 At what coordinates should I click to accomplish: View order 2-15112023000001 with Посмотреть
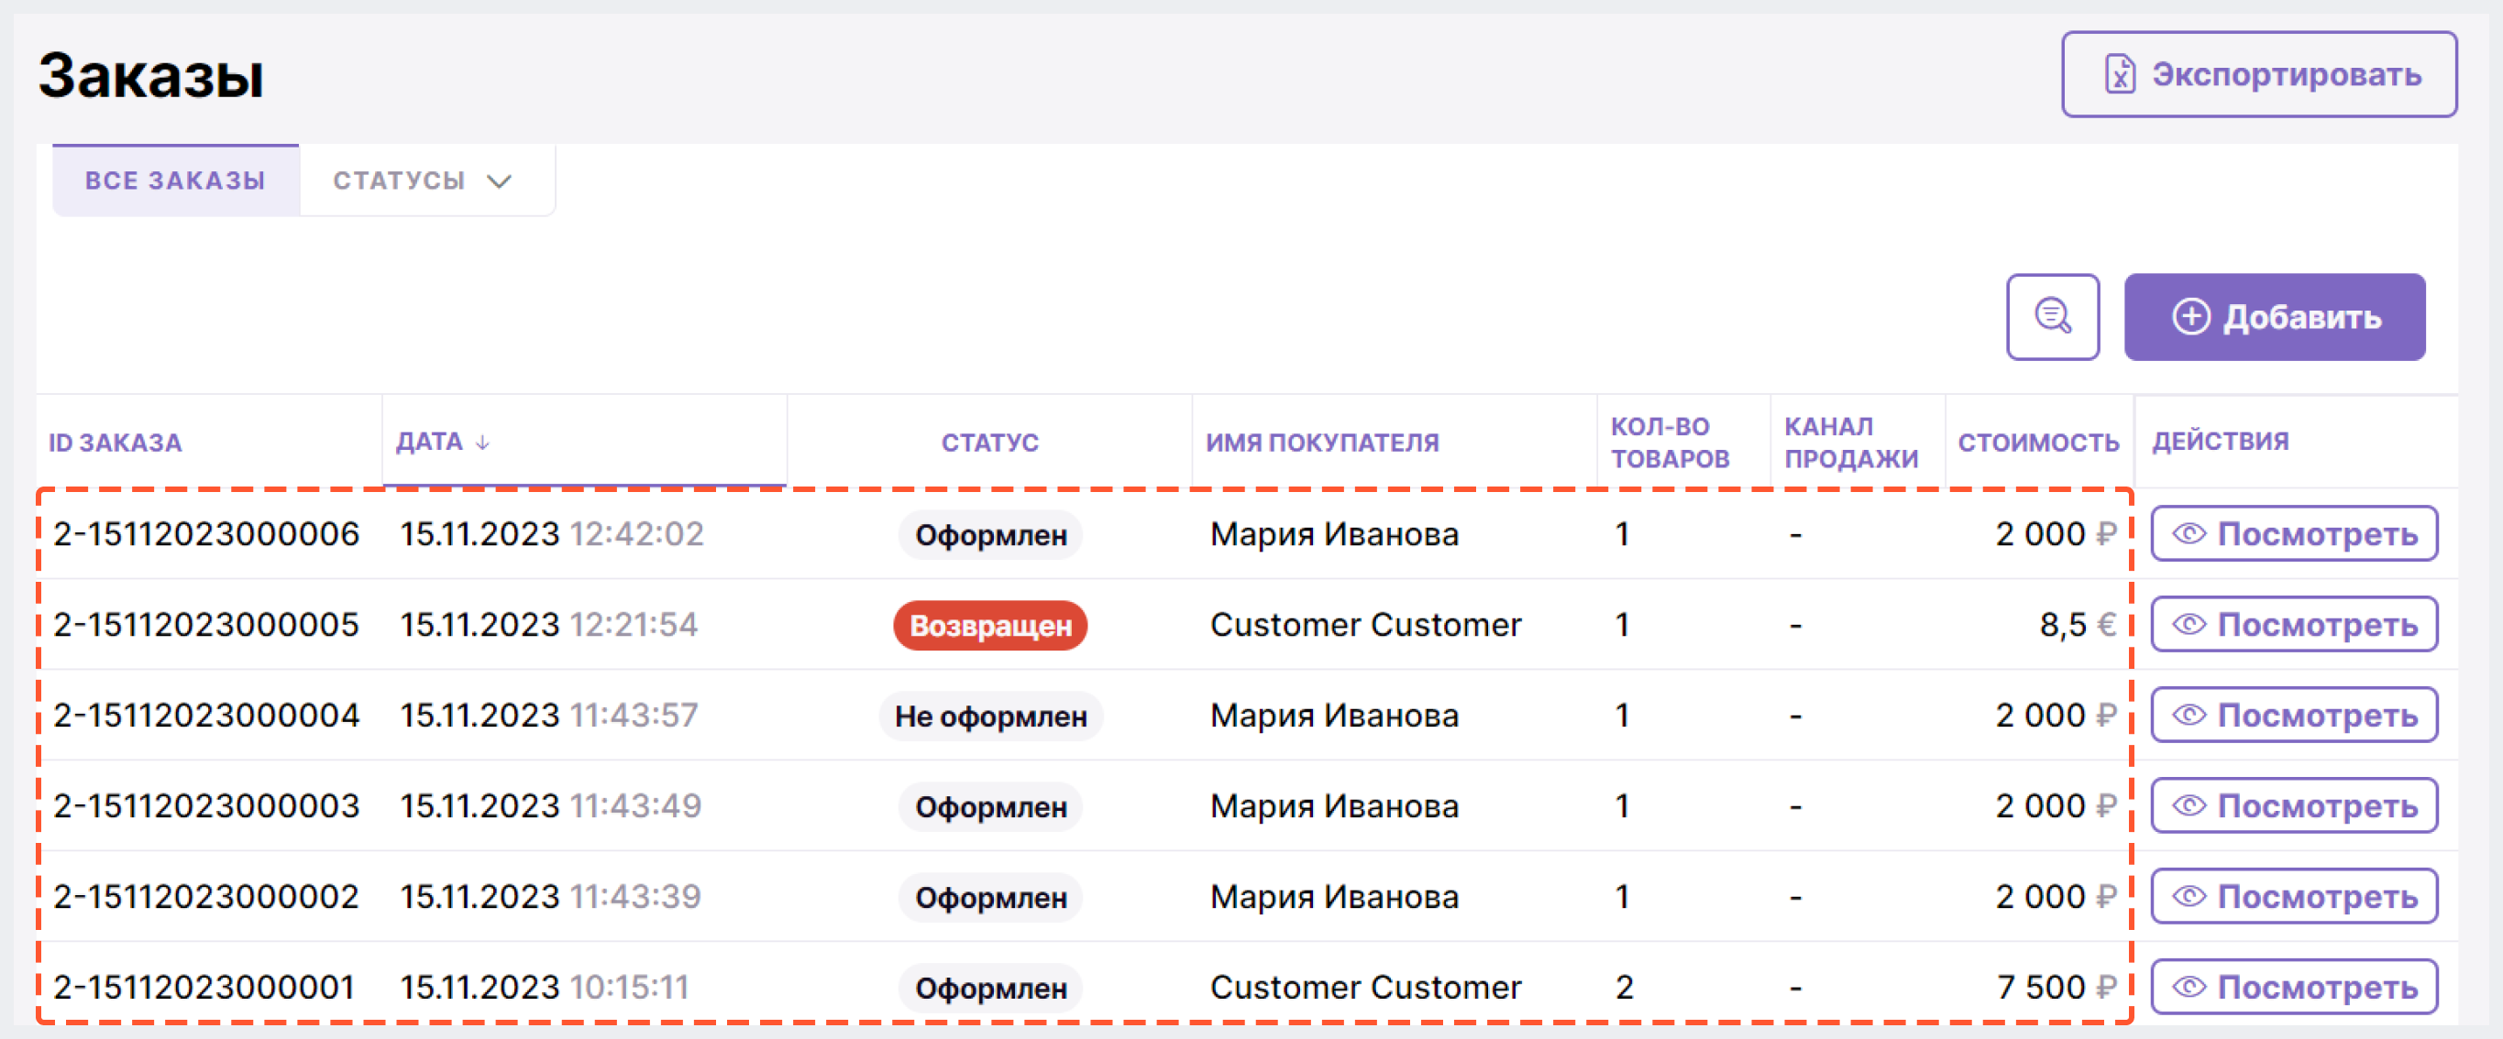click(2294, 987)
